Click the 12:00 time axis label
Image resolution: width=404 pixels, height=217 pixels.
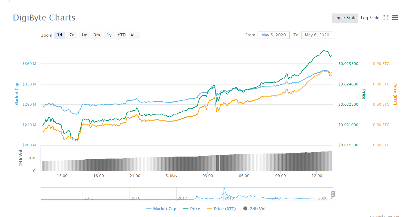click(317, 176)
